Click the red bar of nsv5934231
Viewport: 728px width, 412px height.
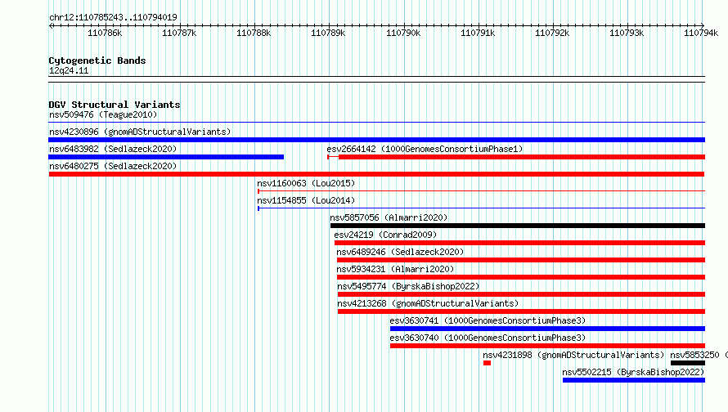[x=521, y=277]
